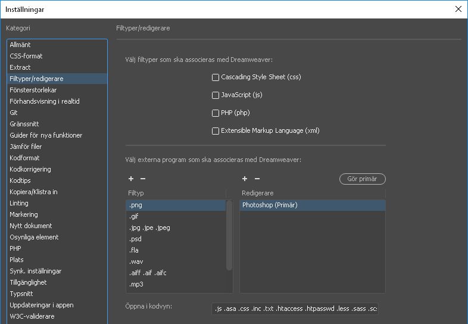This screenshot has width=468, height=324.
Task: Click minus icon above Redigerare list
Action: 257,179
